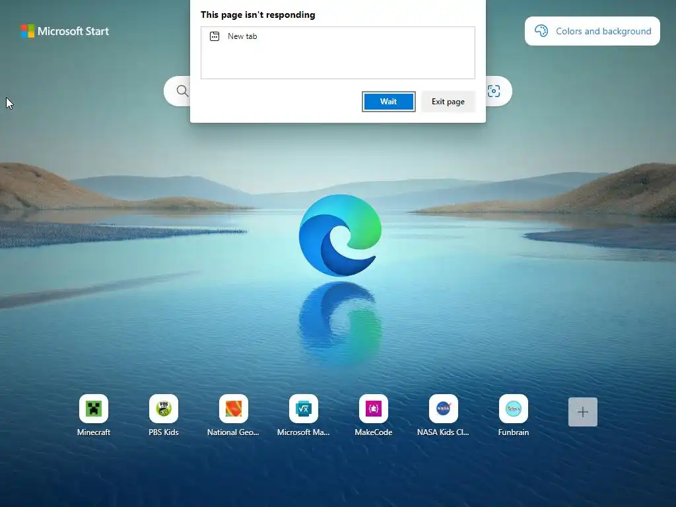Image resolution: width=676 pixels, height=507 pixels.
Task: Open visual search camera icon
Action: (x=494, y=91)
